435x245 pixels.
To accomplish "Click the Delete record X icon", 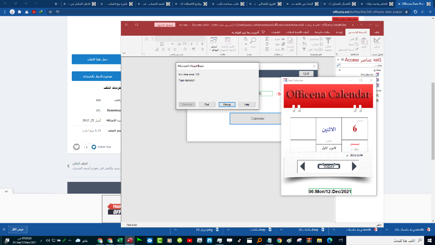I will tap(283, 49).
